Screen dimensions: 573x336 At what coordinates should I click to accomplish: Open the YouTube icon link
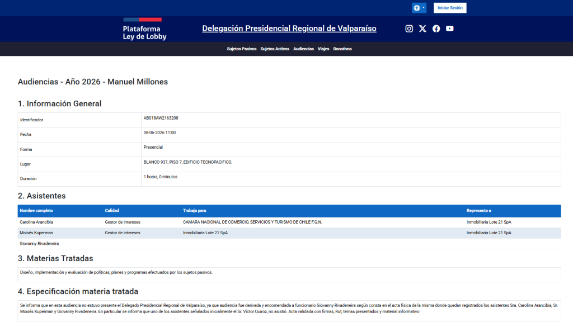449,29
